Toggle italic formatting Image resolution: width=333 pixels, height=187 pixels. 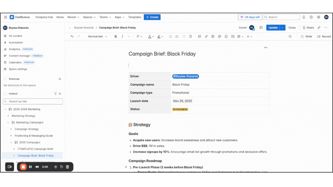coord(122,36)
